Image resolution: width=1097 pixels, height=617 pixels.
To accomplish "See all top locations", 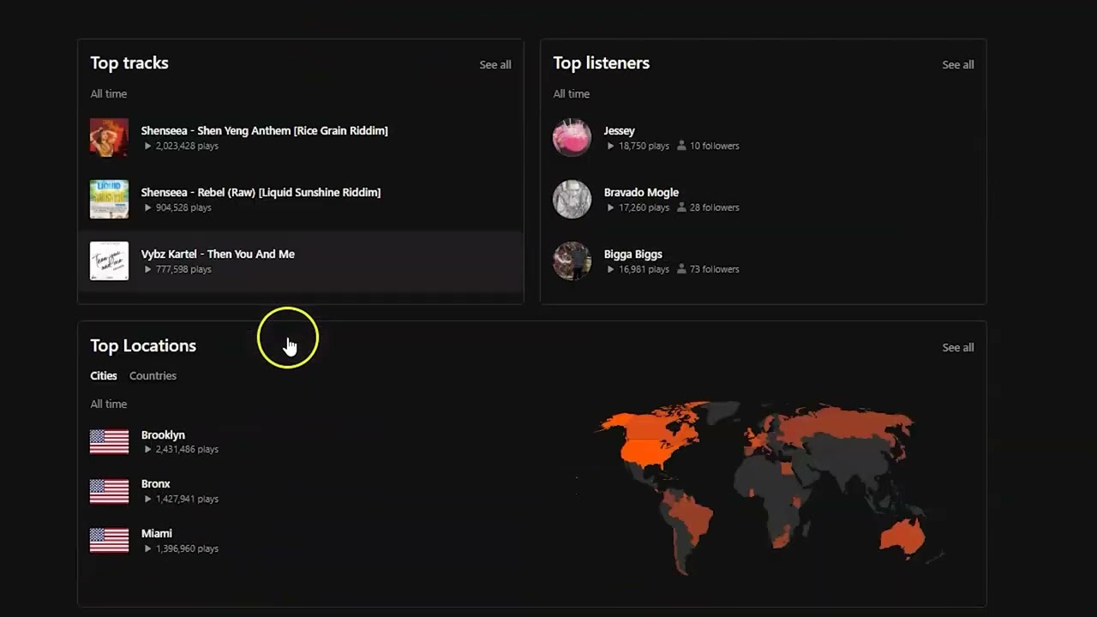I will [x=958, y=348].
